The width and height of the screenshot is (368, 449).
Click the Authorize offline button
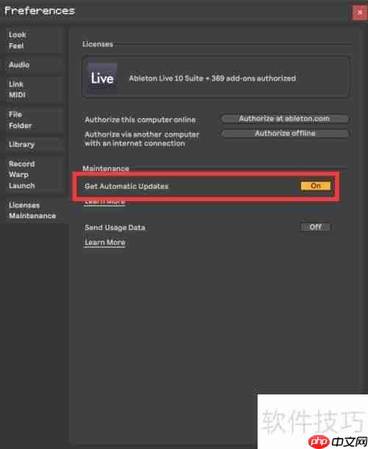tap(285, 133)
